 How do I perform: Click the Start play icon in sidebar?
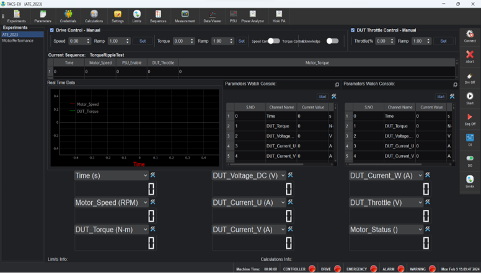[x=469, y=97]
